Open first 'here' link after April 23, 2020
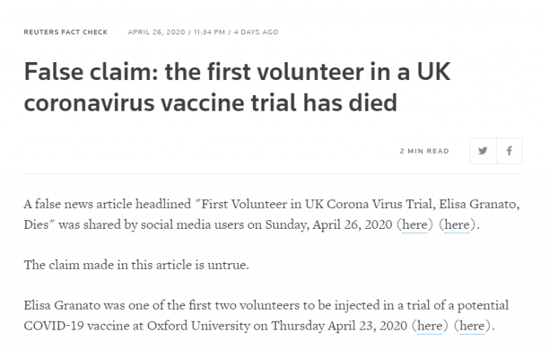Screen dimensions: 549x351 coord(430,326)
